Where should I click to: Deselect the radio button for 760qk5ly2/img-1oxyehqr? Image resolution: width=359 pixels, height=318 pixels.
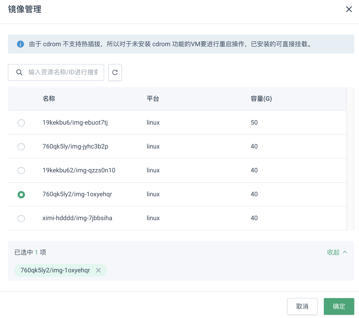click(21, 194)
